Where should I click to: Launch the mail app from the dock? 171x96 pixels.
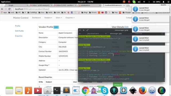(19, 90)
